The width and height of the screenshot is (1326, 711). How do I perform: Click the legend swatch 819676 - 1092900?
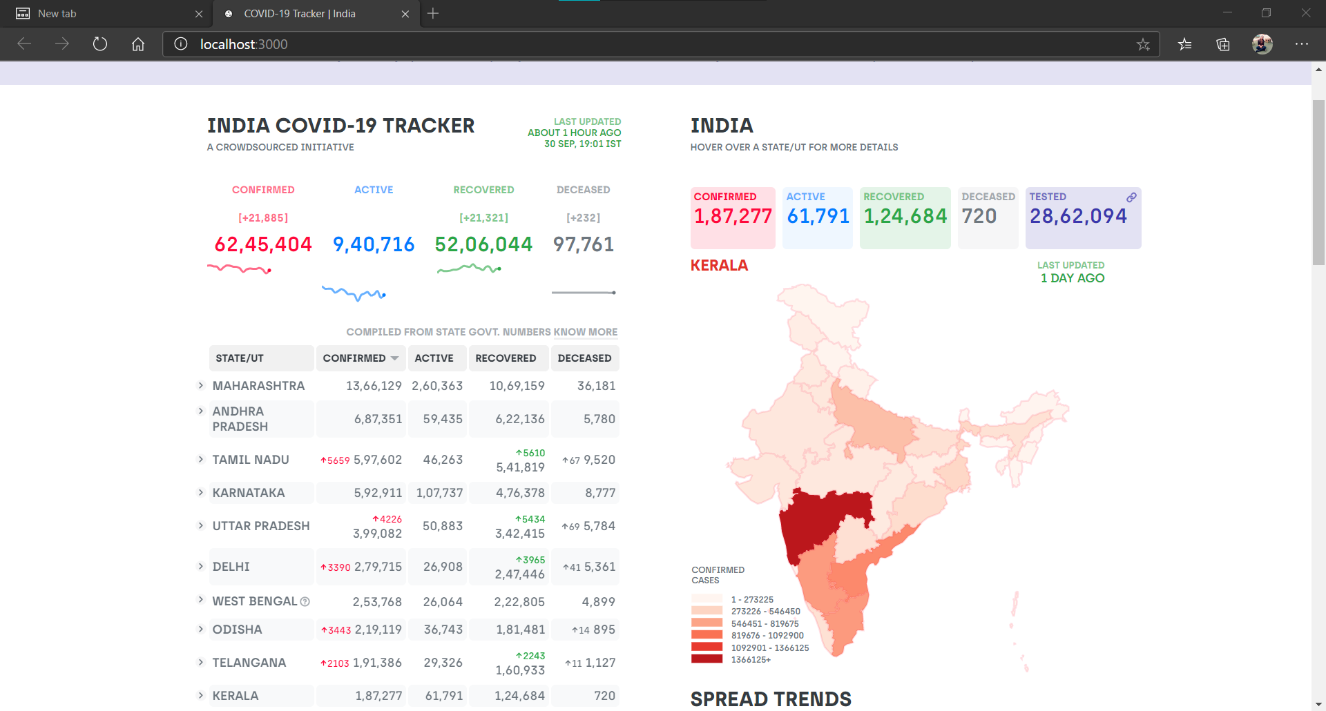(x=707, y=634)
